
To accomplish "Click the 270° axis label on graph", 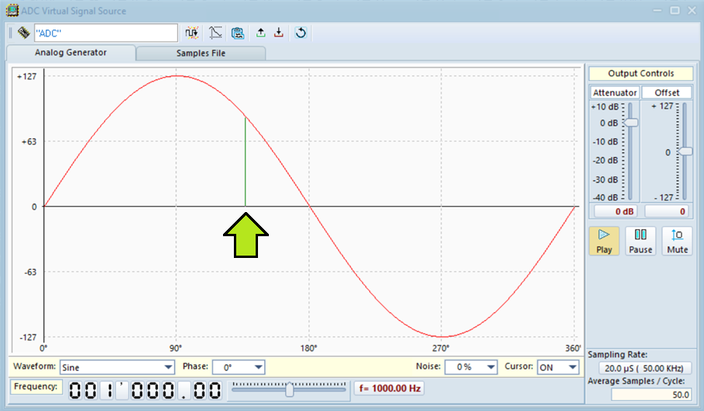I will 441,349.
